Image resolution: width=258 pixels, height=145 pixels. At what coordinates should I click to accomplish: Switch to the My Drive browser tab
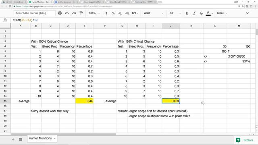14,2
